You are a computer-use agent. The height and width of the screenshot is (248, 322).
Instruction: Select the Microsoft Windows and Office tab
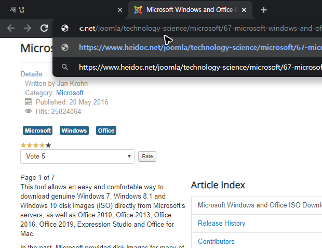190,10
